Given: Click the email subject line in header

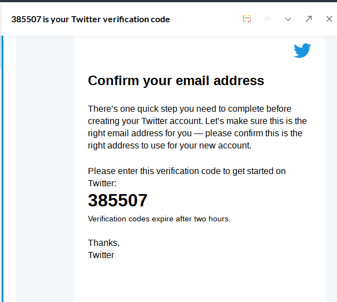Looking at the screenshot, I should [x=91, y=19].
